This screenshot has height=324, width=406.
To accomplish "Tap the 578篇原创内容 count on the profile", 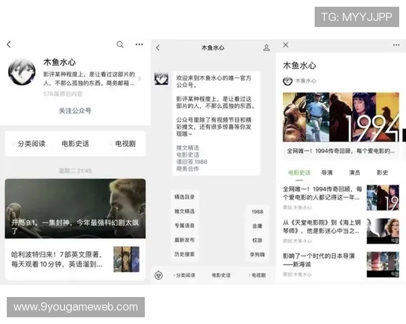I will coord(63,94).
